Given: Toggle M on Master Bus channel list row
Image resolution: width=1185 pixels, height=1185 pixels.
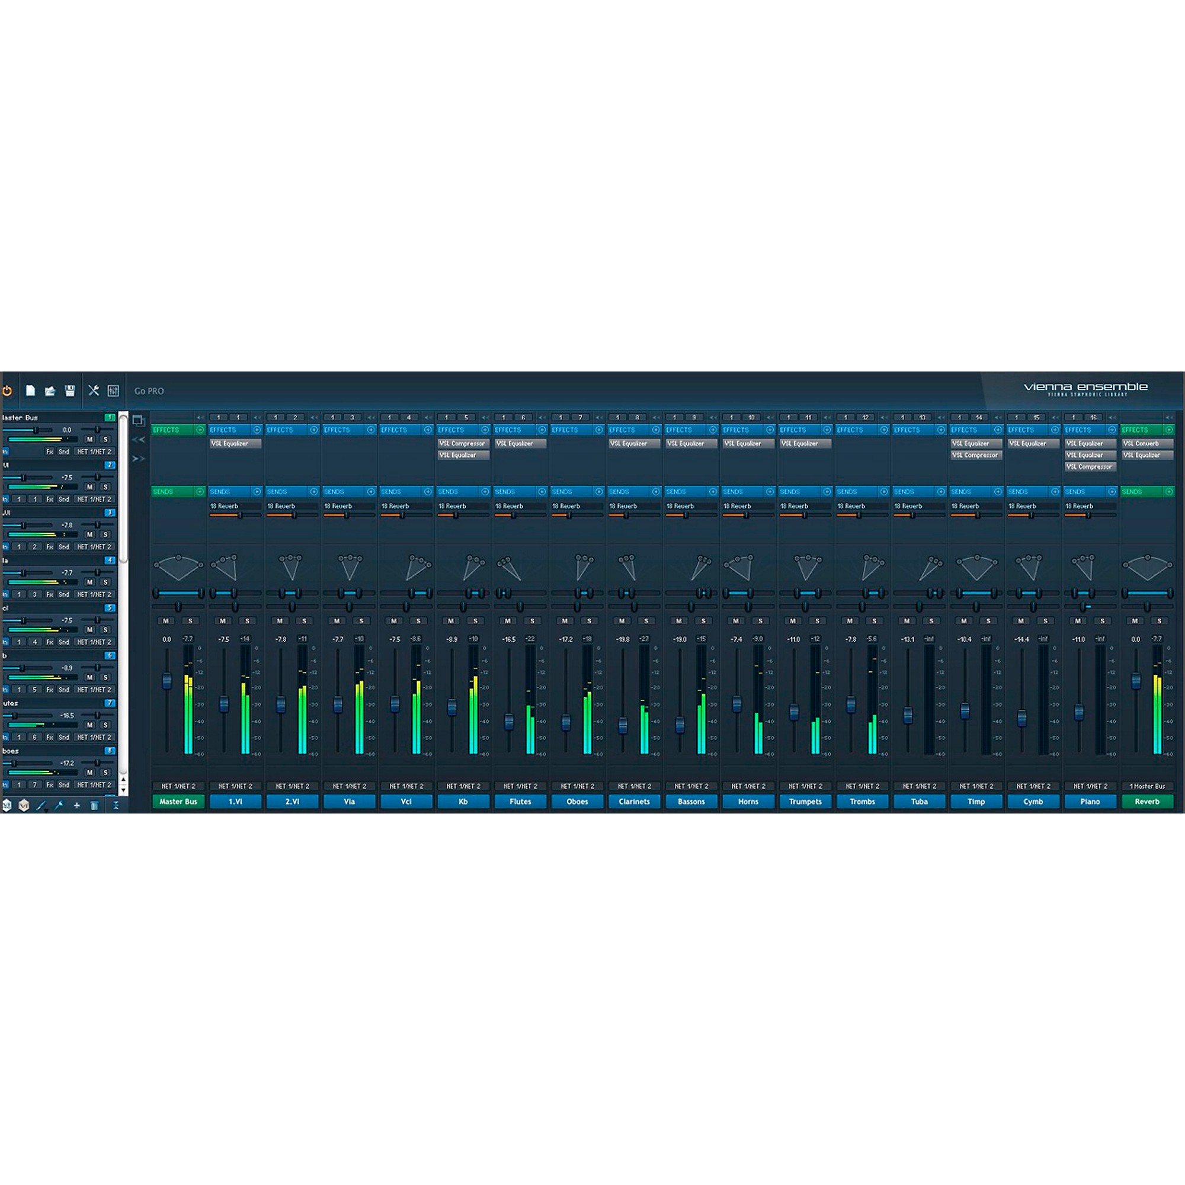Looking at the screenshot, I should pyautogui.click(x=89, y=439).
